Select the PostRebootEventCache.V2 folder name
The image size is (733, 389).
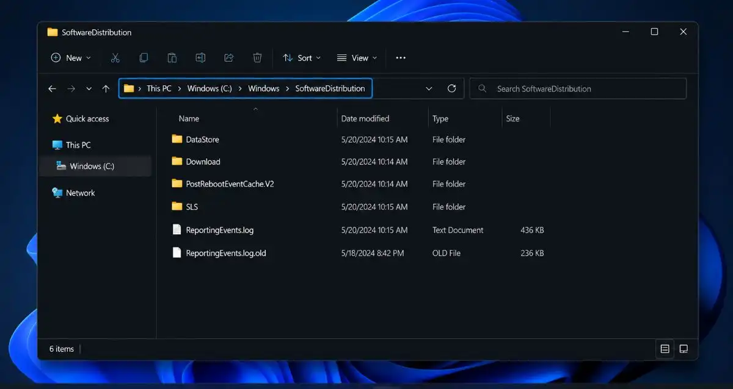[230, 184]
